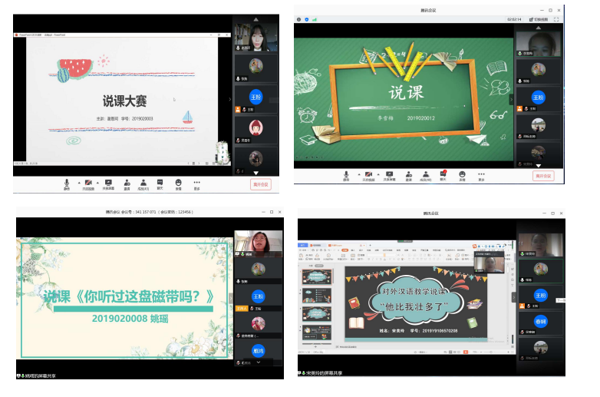Open chat icon in the 说课大赛 meeting
This screenshot has width=600, height=397.
pos(160,183)
